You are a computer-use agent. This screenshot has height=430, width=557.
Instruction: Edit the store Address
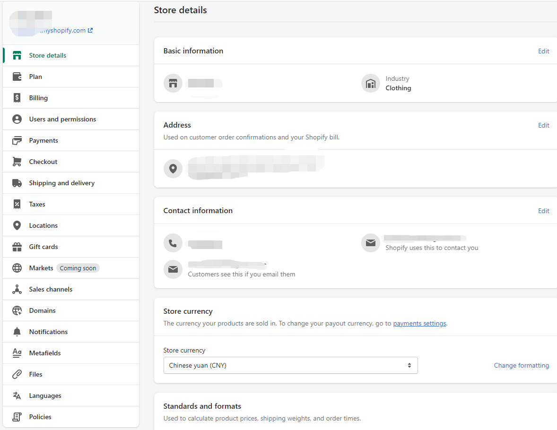(x=543, y=125)
